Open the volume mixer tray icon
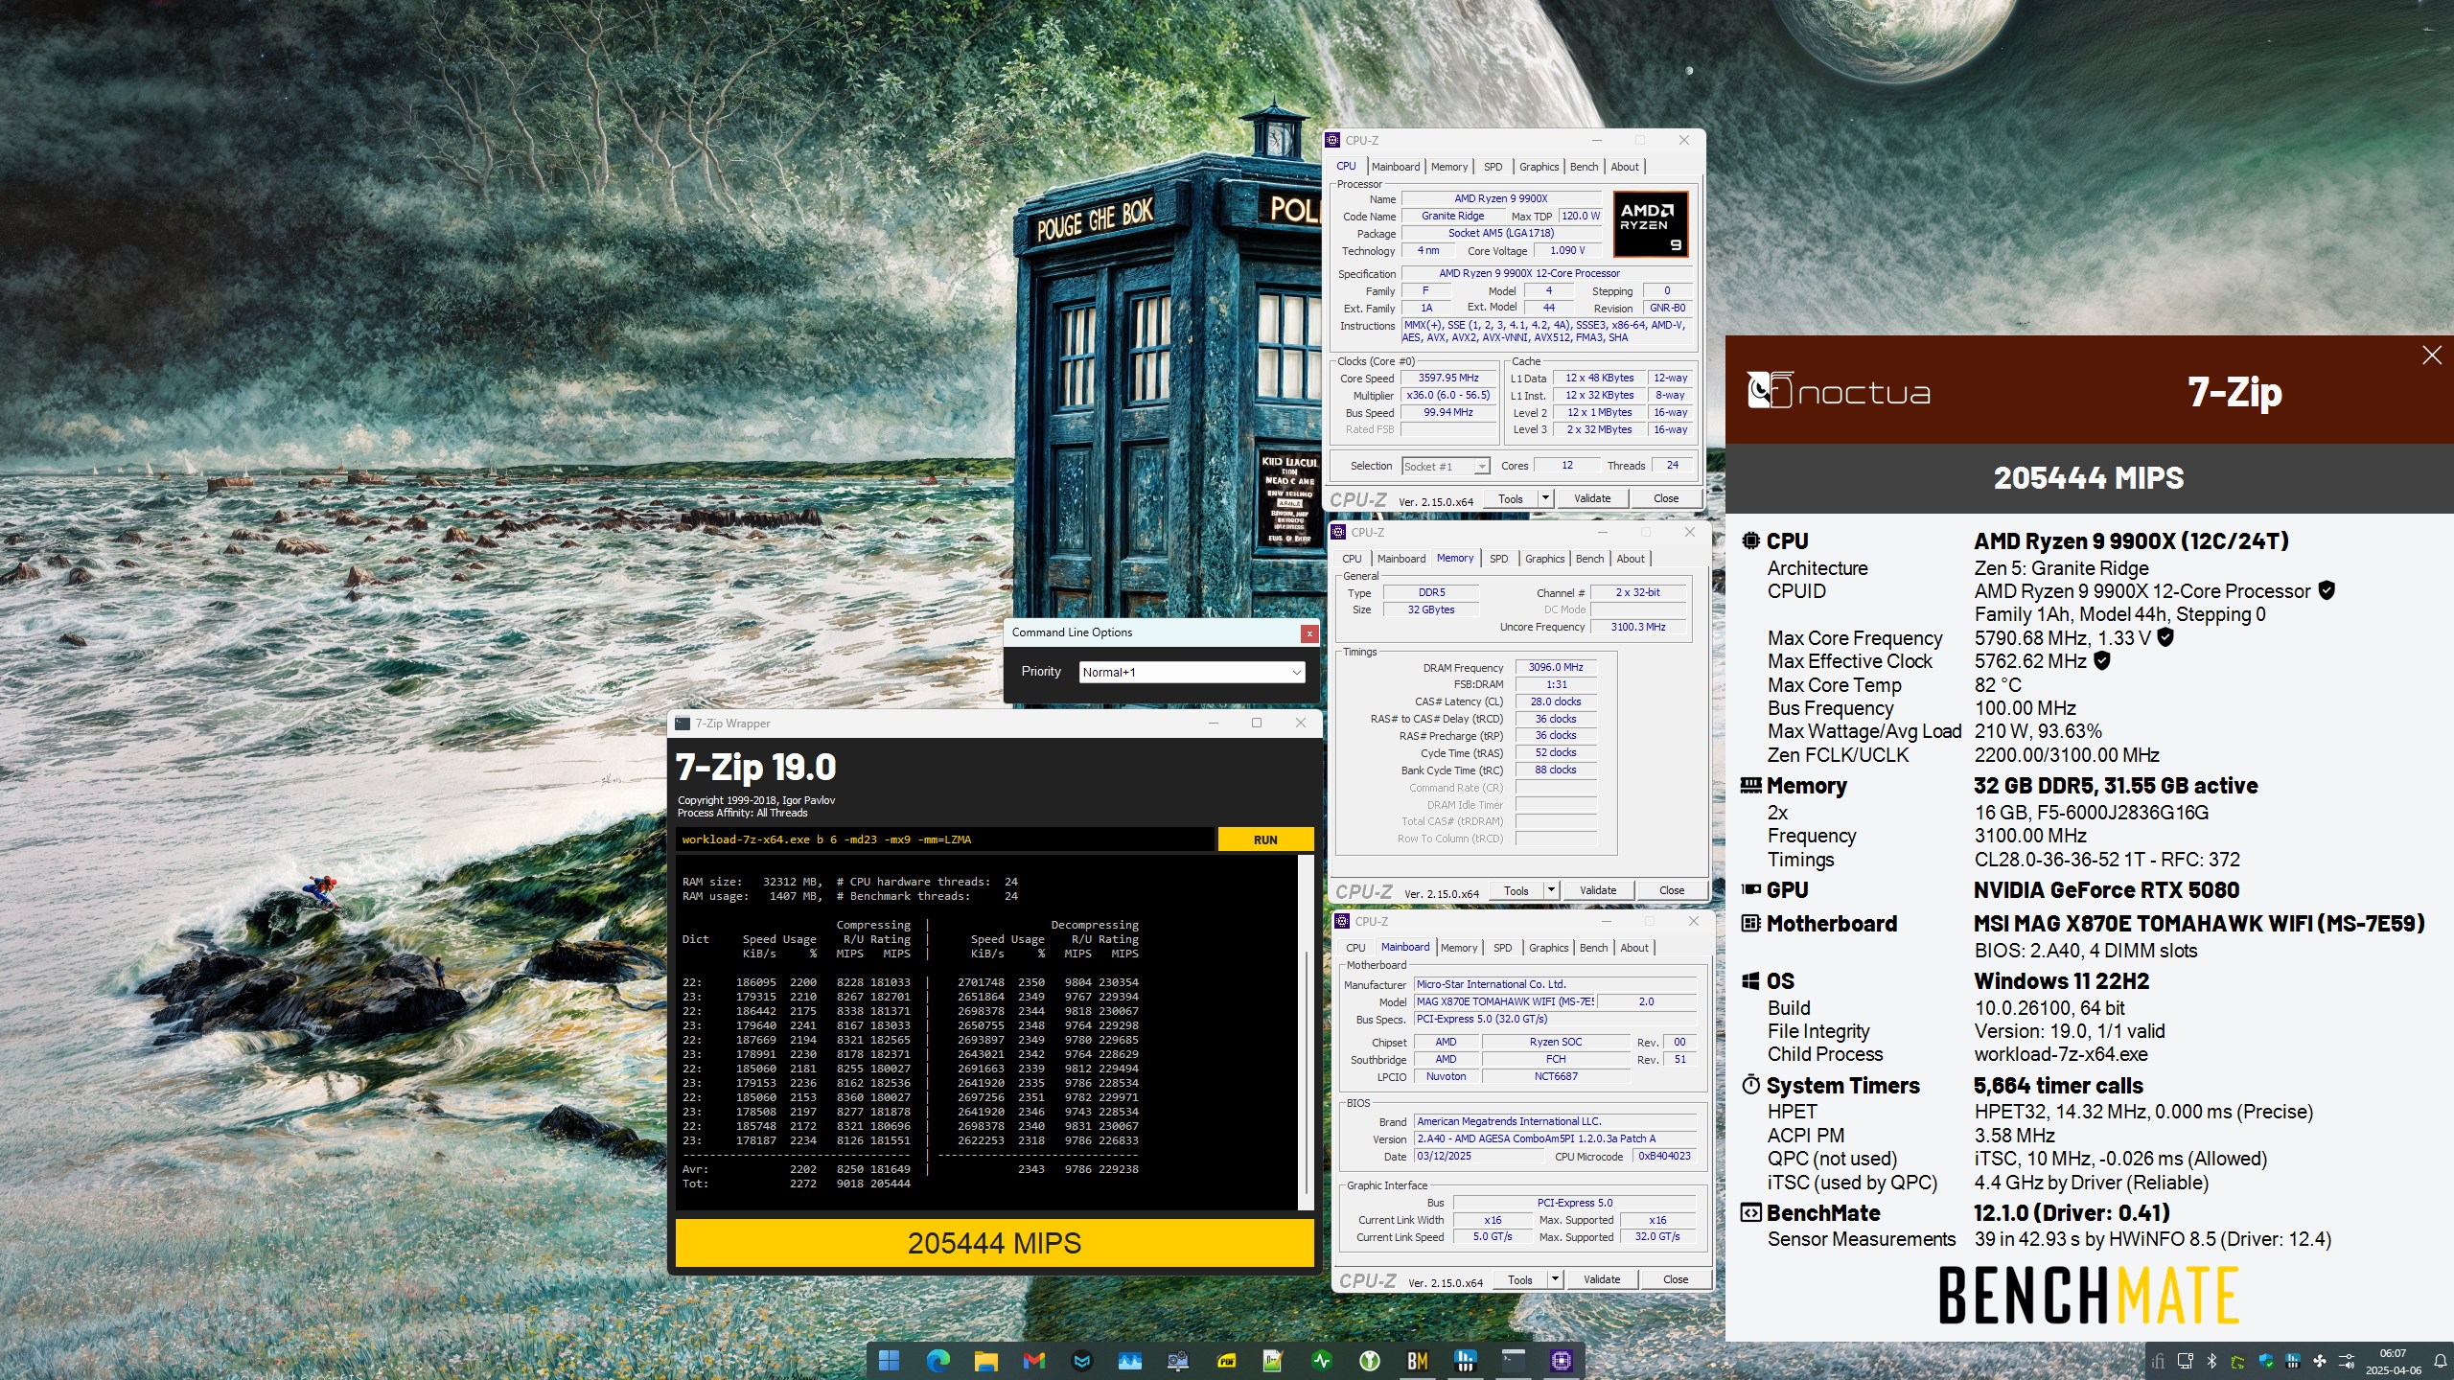Image resolution: width=2454 pixels, height=1380 pixels. 2347,1361
